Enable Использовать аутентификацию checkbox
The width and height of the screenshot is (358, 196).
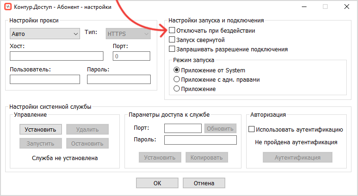coord(251,129)
